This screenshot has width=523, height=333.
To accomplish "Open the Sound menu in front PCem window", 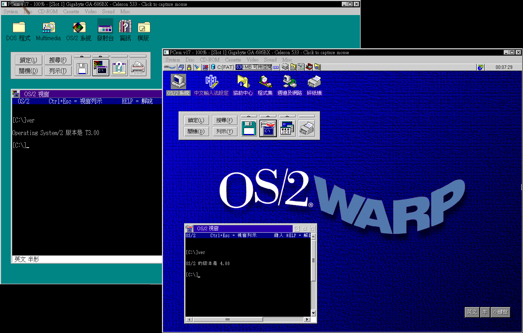I will [270, 60].
